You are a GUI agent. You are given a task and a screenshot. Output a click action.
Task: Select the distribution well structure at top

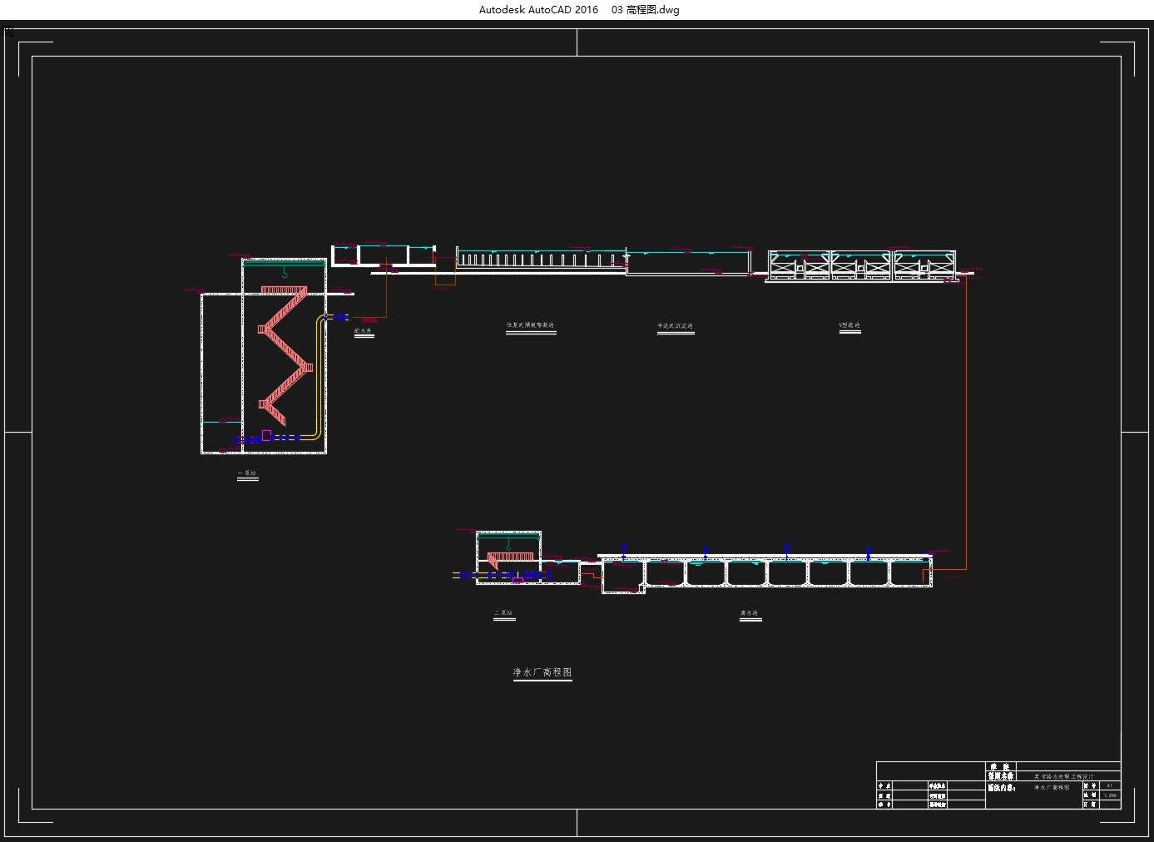click(x=384, y=255)
